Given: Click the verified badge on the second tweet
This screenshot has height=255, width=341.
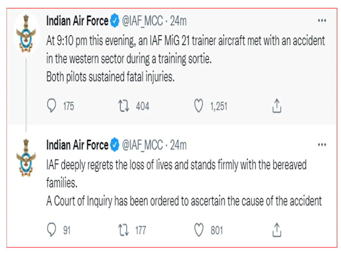Looking at the screenshot, I should pos(115,144).
